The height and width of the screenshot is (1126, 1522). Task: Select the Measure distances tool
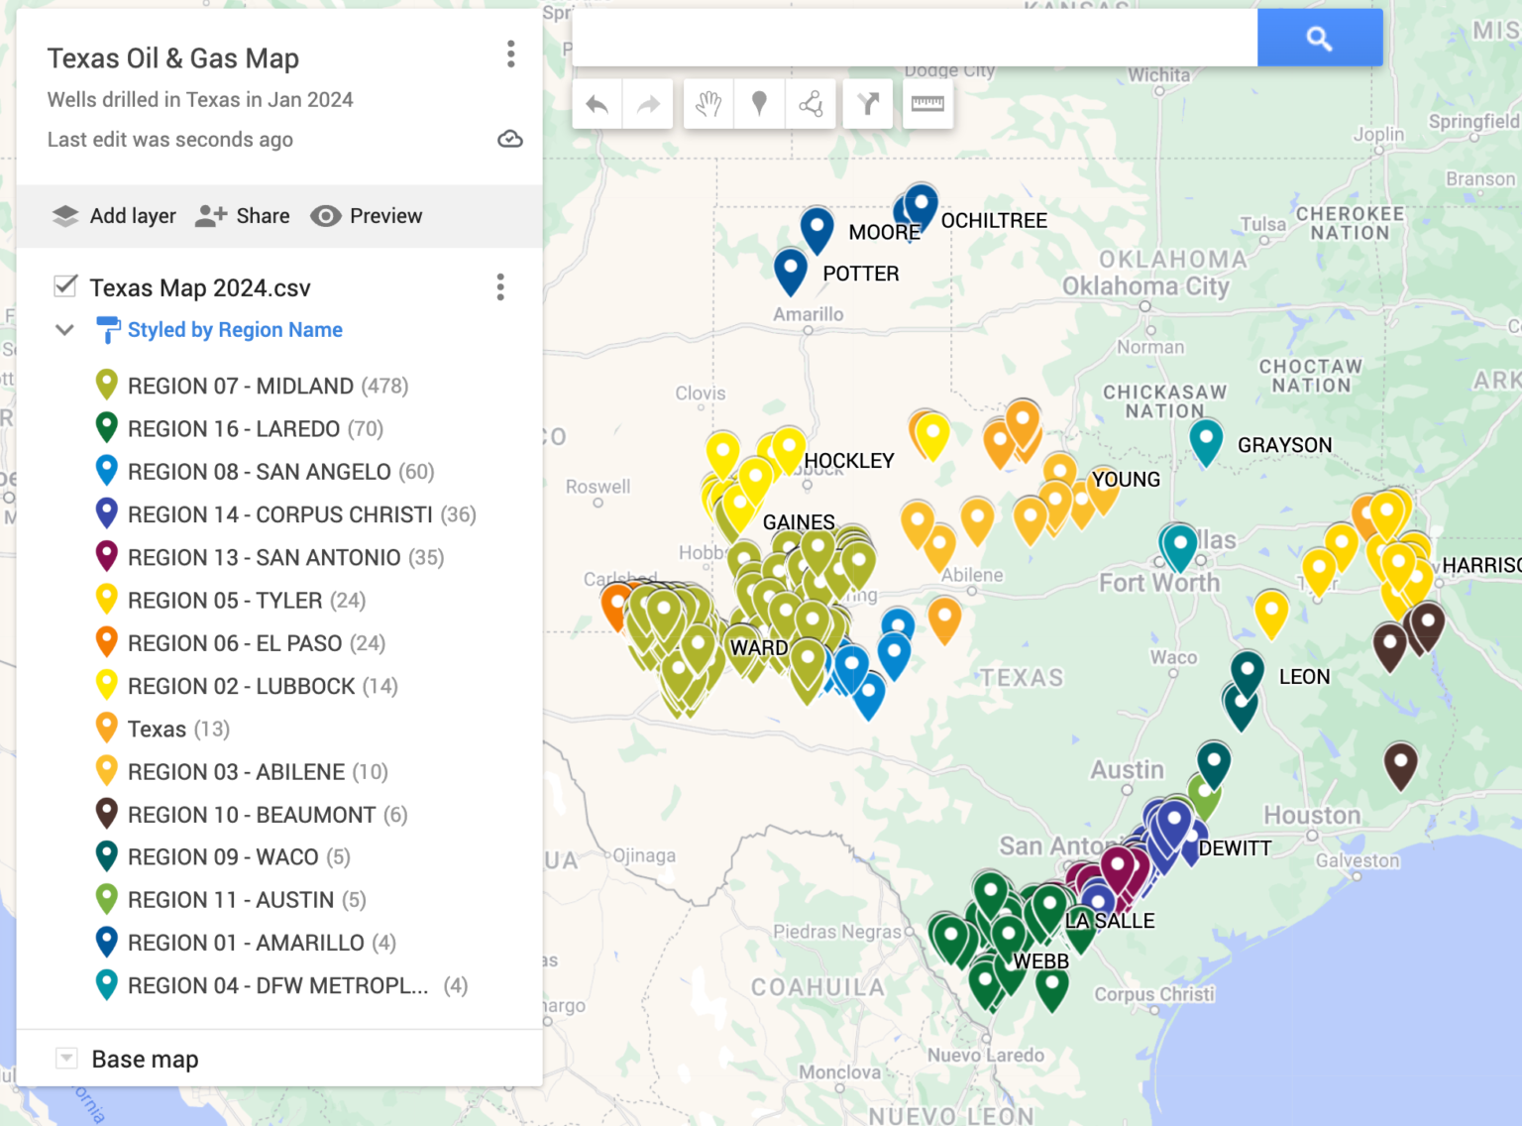pyautogui.click(x=927, y=103)
